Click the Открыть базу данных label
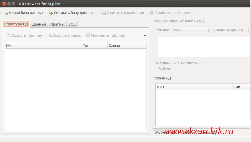 (x=74, y=13)
